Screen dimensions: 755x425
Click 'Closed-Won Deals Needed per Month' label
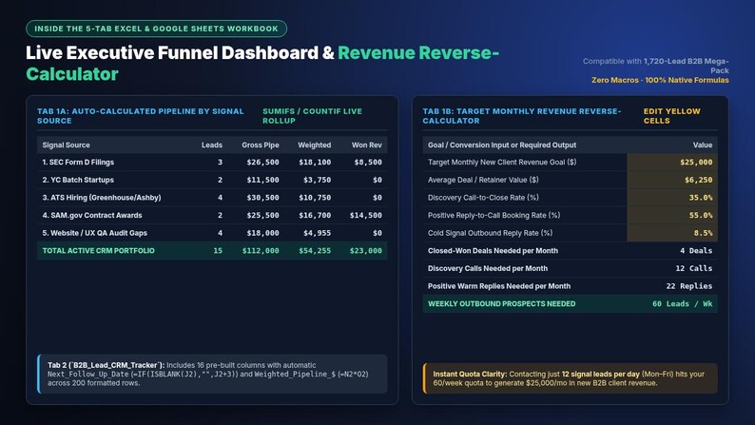pos(493,251)
